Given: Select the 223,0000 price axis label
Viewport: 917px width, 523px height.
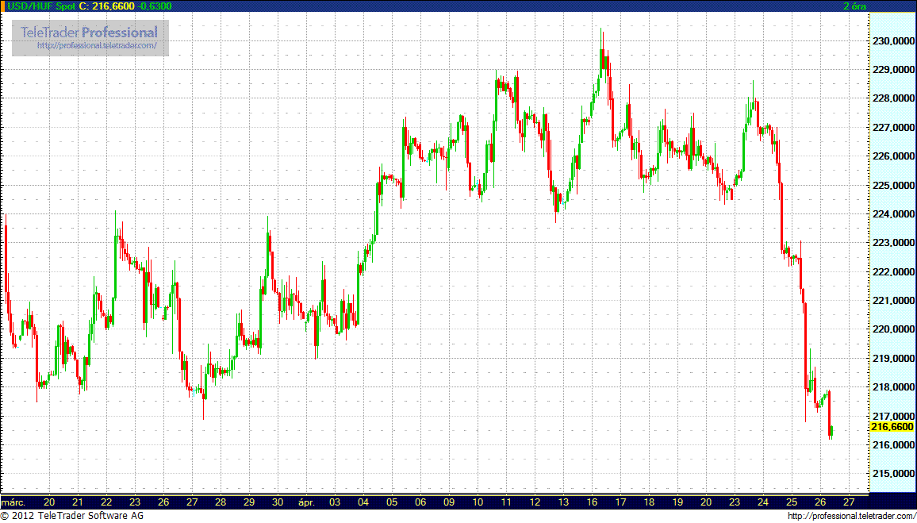Looking at the screenshot, I should coord(893,243).
